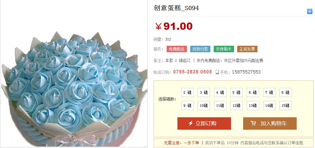Select the 3 磅 weight option

coord(204,92)
